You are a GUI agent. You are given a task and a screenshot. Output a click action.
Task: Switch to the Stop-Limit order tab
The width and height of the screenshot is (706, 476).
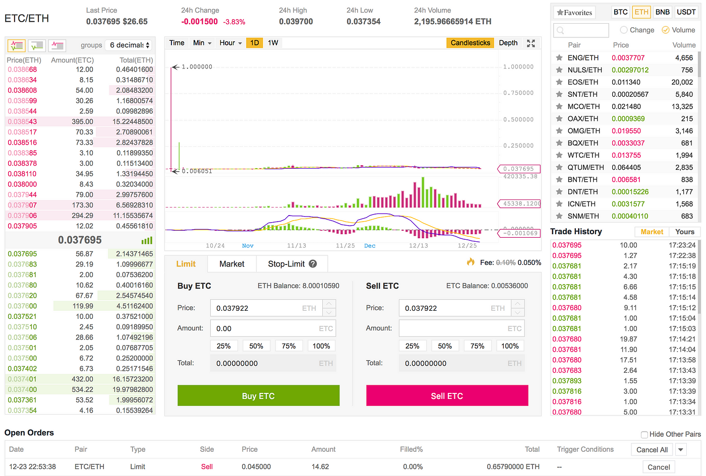[x=292, y=264]
